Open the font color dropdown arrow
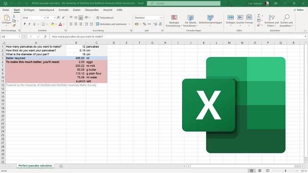Viewport: 308px width, 173px height. (x=64, y=24)
